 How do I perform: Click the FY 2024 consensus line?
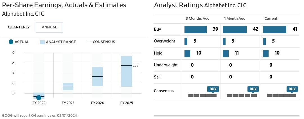pos(97,77)
